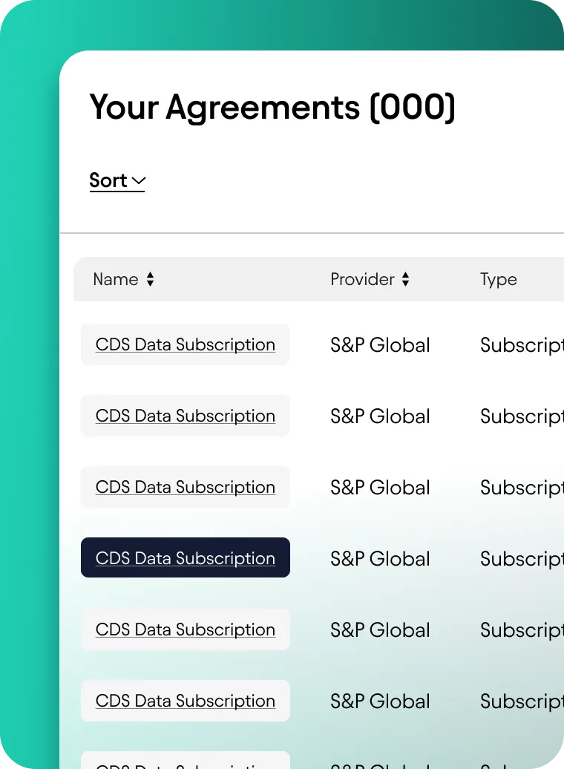This screenshot has height=769, width=564.
Task: Click the Your Agreements (000) heading
Action: (x=272, y=107)
